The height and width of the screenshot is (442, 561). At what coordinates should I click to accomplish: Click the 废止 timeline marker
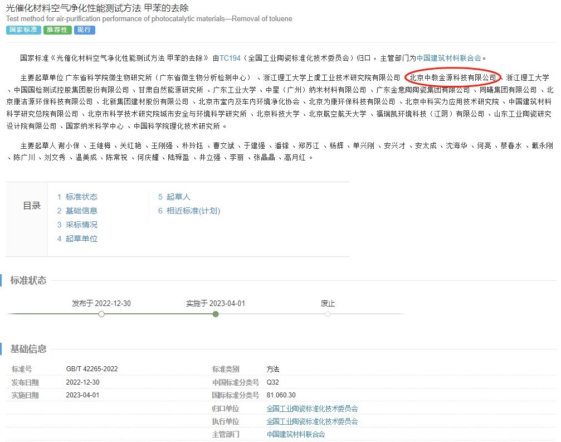point(328,314)
